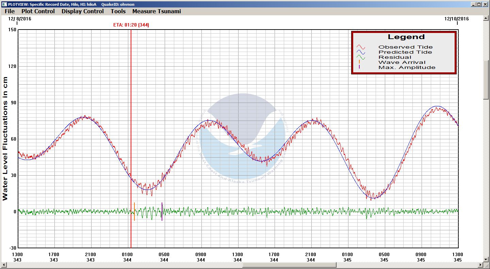The image size is (490, 269).
Task: Click the red Observed Tide legend swatch
Action: coord(361,47)
